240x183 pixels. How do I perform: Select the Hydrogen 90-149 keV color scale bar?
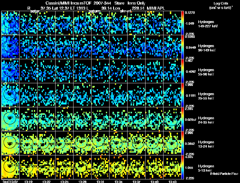pos(182,47)
